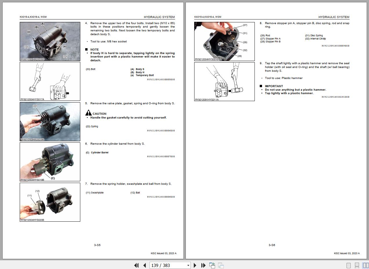Click page number 3-S6
This screenshot has width=369, height=269.
[272, 245]
